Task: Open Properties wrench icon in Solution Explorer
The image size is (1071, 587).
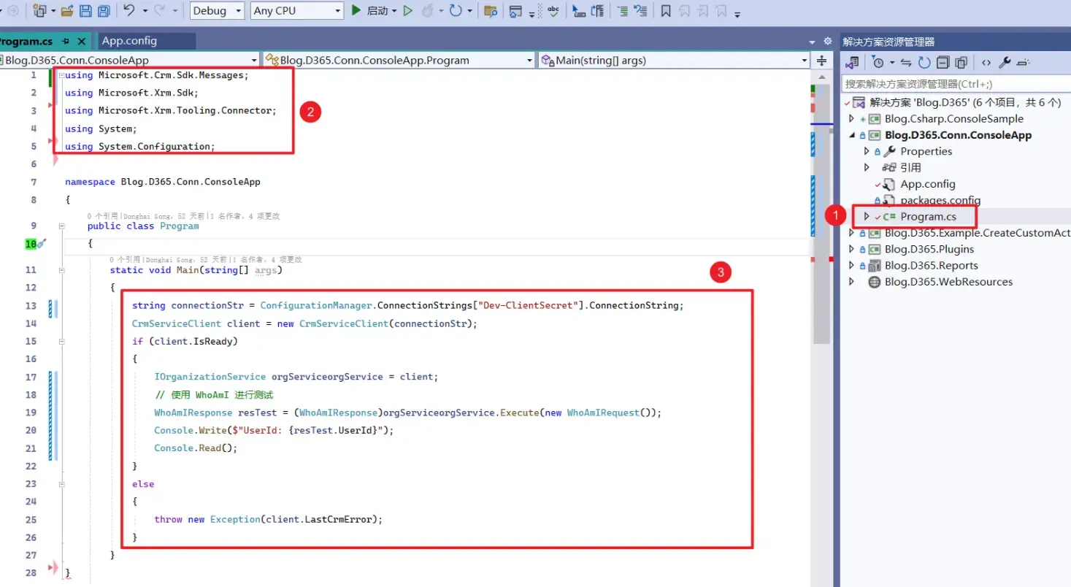Action: [1005, 63]
